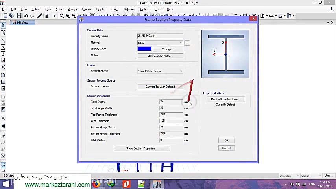336x189 pixels.
Task: Click the ENG language indicator
Action: point(312,184)
